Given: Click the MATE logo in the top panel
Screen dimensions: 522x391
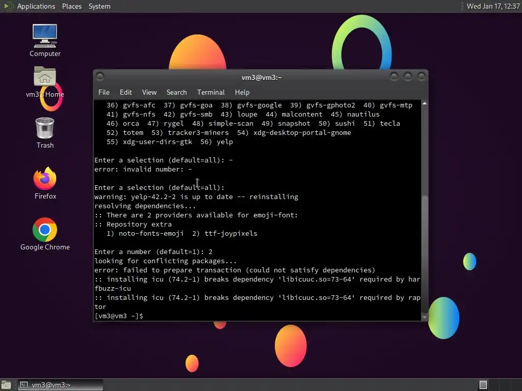Looking at the screenshot, I should [8, 6].
